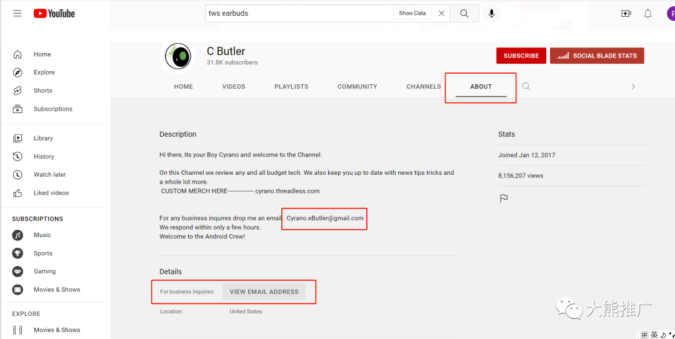Click the C Butler channel name
The image size is (675, 339).
pos(226,51)
